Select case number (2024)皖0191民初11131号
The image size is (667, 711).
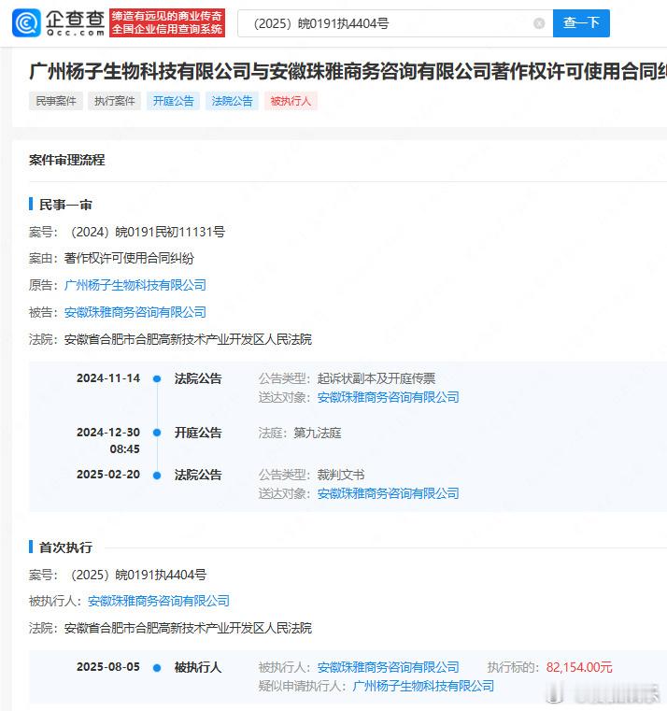pyautogui.click(x=146, y=232)
